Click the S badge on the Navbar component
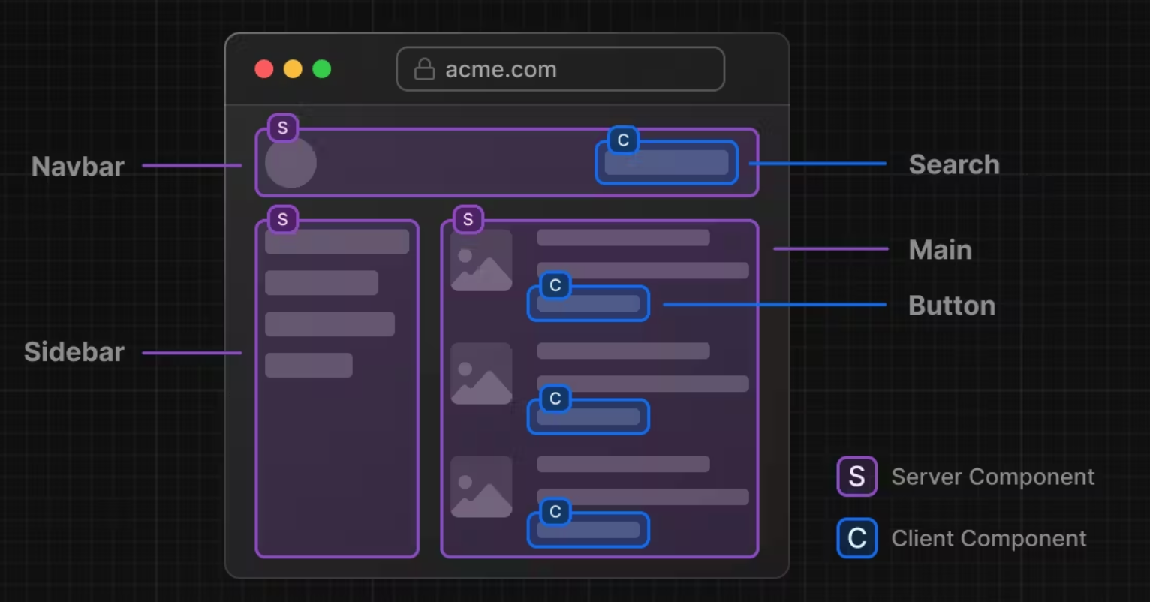This screenshot has width=1150, height=602. 283,128
